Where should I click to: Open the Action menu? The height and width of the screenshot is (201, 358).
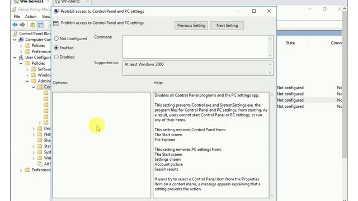tap(31, 16)
